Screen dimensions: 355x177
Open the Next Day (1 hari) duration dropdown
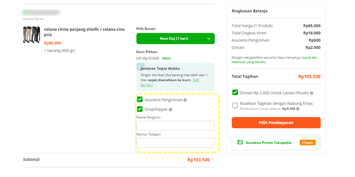tap(175, 38)
